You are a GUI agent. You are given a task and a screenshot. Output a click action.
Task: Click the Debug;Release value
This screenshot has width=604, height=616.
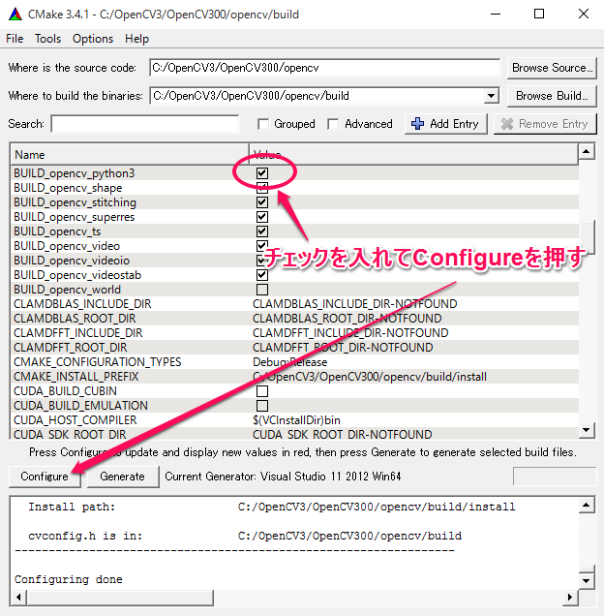pos(289,362)
